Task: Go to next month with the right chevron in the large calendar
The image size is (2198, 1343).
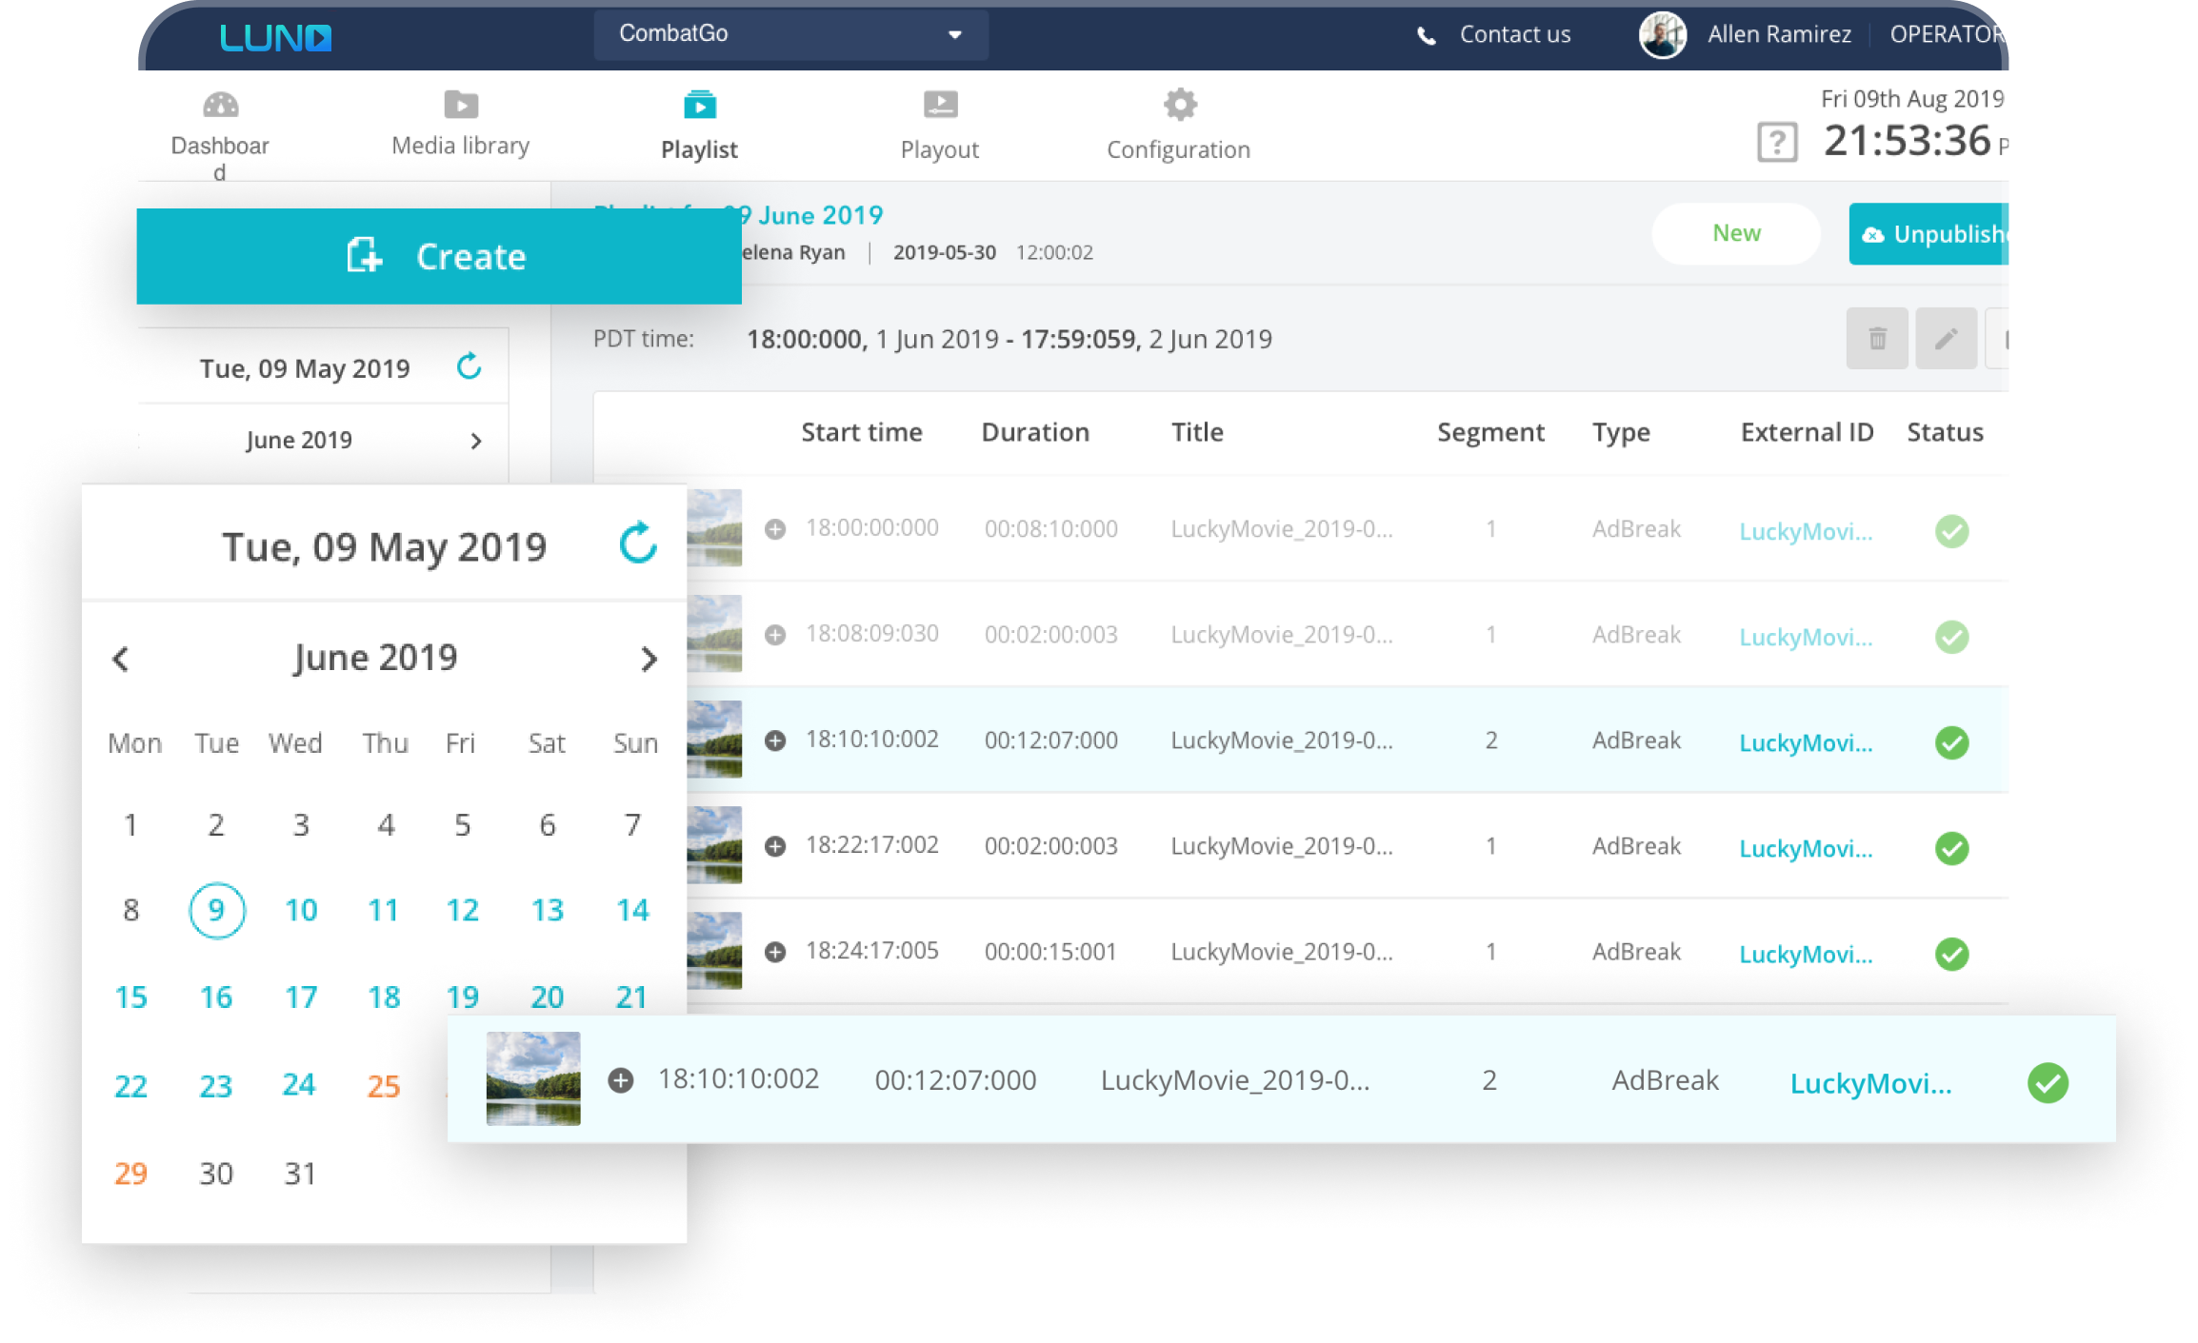Action: click(649, 659)
